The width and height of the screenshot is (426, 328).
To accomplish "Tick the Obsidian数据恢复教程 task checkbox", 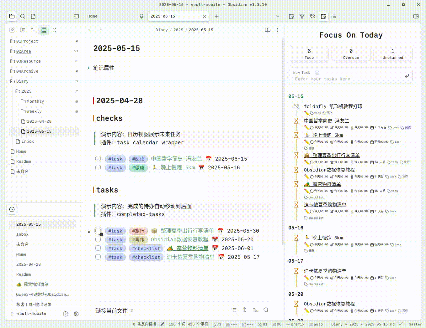I will [98, 239].
